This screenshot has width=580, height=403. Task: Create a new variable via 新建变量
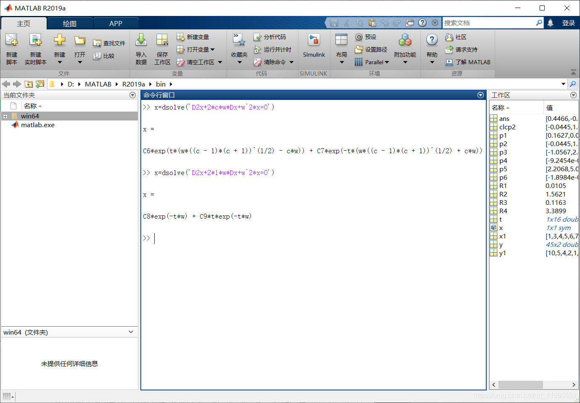coord(193,37)
